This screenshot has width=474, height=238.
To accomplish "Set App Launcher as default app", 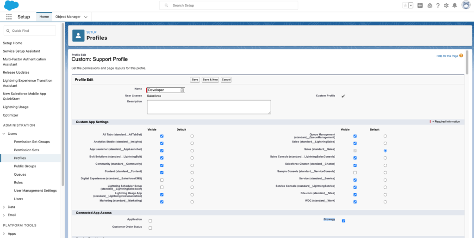I will pyautogui.click(x=192, y=151).
